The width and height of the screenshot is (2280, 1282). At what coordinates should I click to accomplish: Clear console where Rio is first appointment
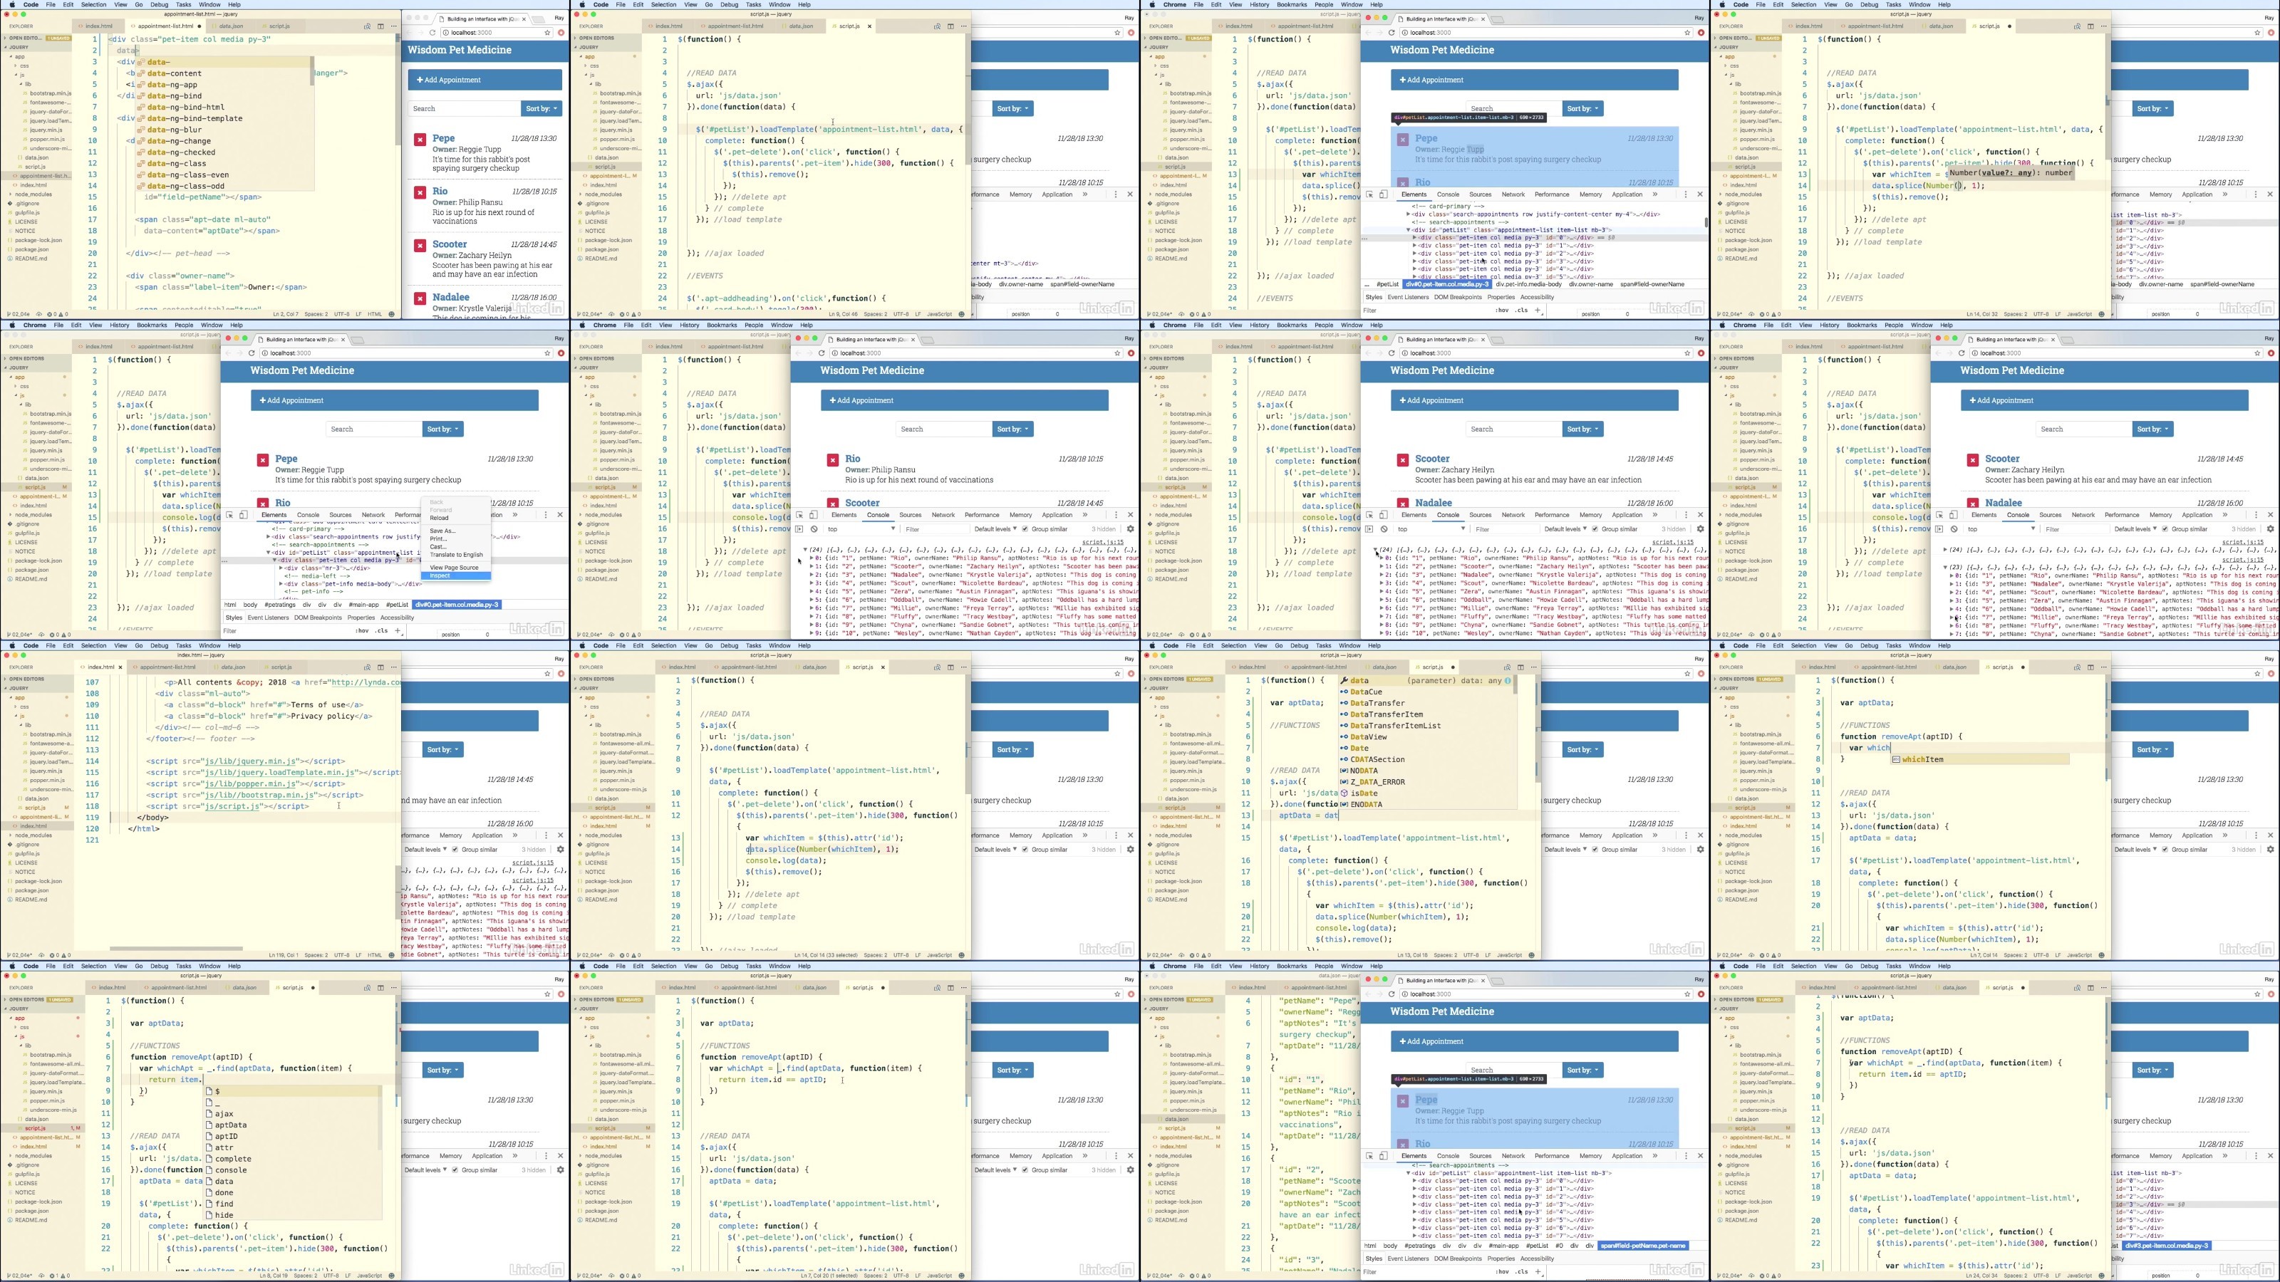coord(814,529)
